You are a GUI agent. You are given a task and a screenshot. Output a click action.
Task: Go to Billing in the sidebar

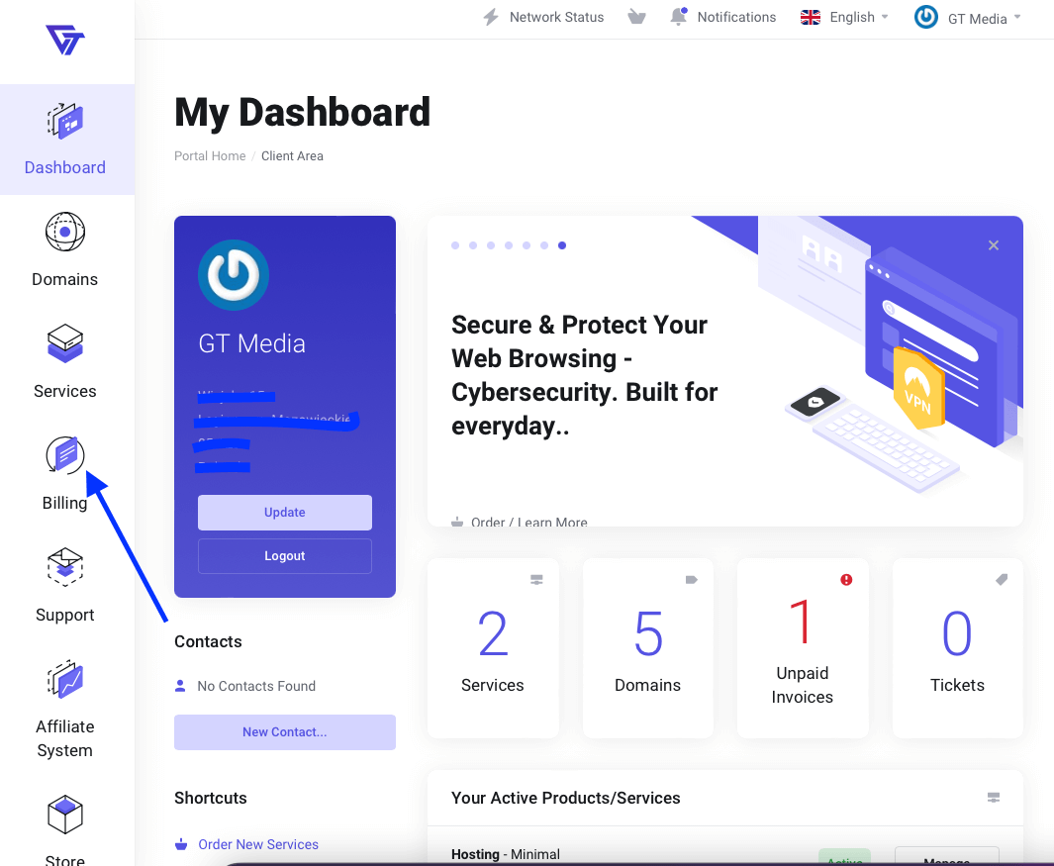tap(65, 503)
